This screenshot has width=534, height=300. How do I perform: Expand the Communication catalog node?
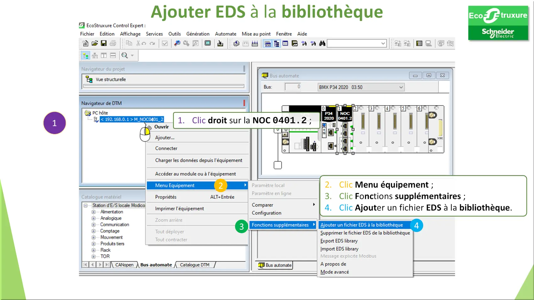[x=93, y=225]
